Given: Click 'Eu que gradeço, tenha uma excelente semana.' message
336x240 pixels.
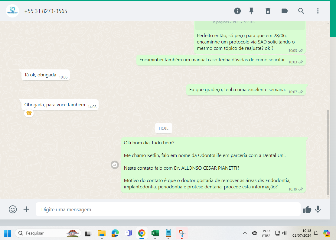Looking at the screenshot, I should (246, 90).
